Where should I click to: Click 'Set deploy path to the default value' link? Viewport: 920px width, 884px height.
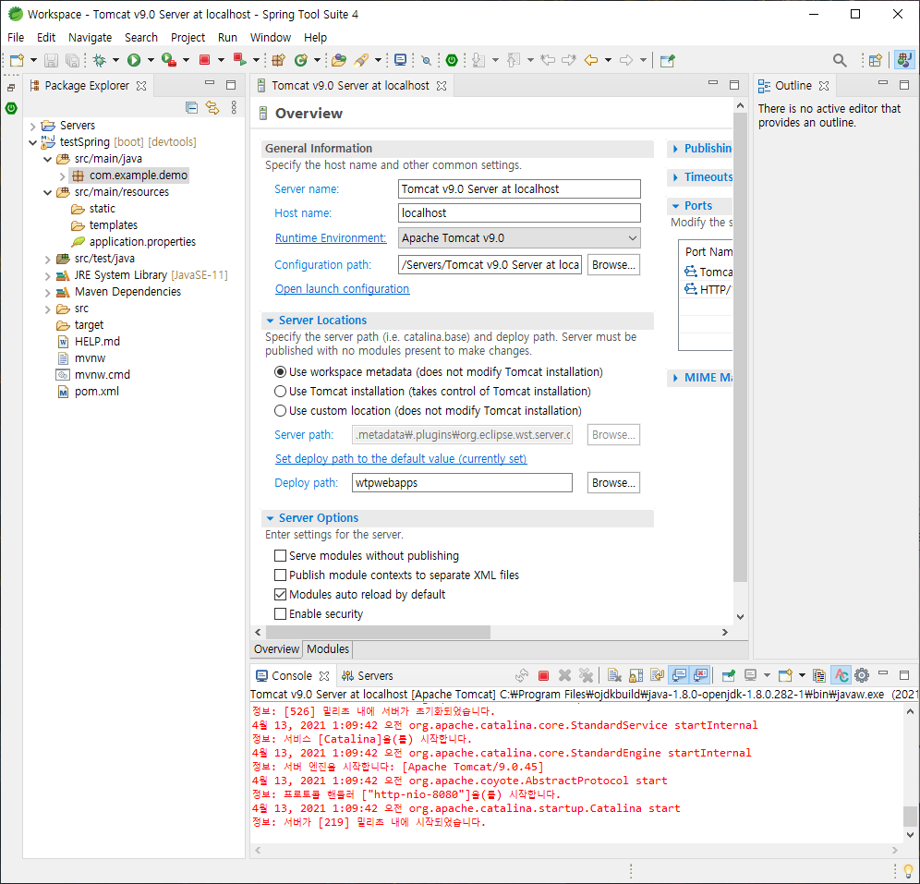[x=401, y=459]
